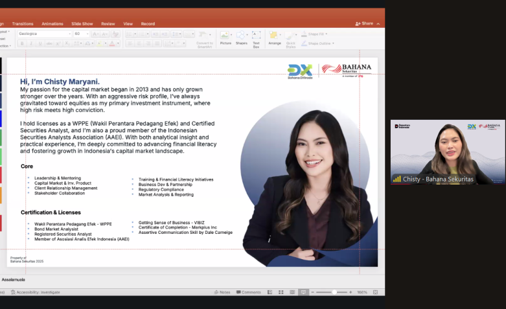Click Increase Font Size icon
506x309 pixels.
click(x=96, y=34)
